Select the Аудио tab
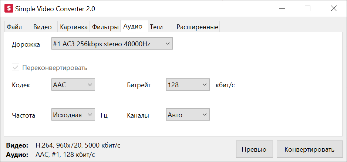 pyautogui.click(x=134, y=26)
